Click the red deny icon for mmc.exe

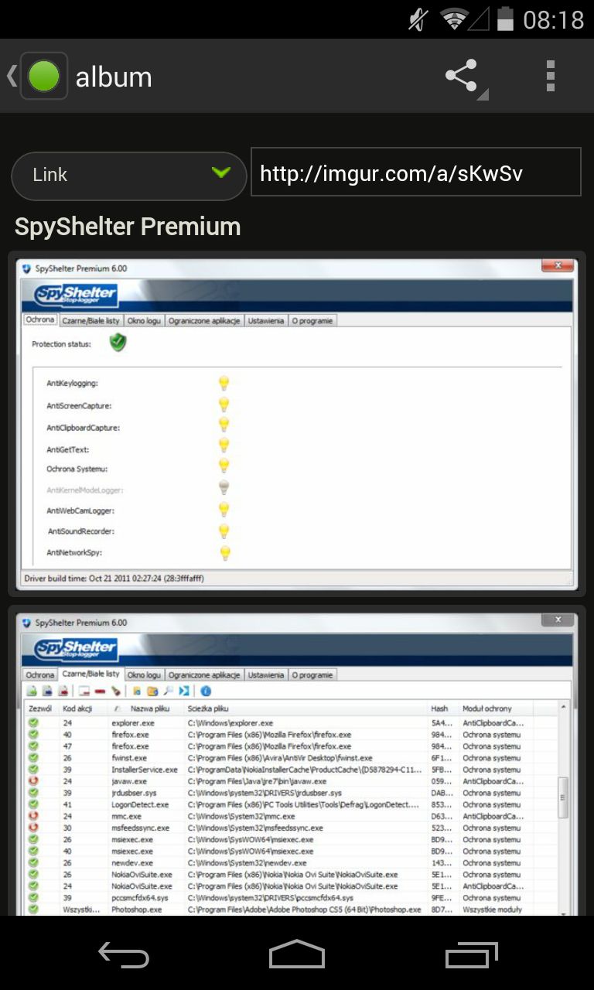coord(33,816)
